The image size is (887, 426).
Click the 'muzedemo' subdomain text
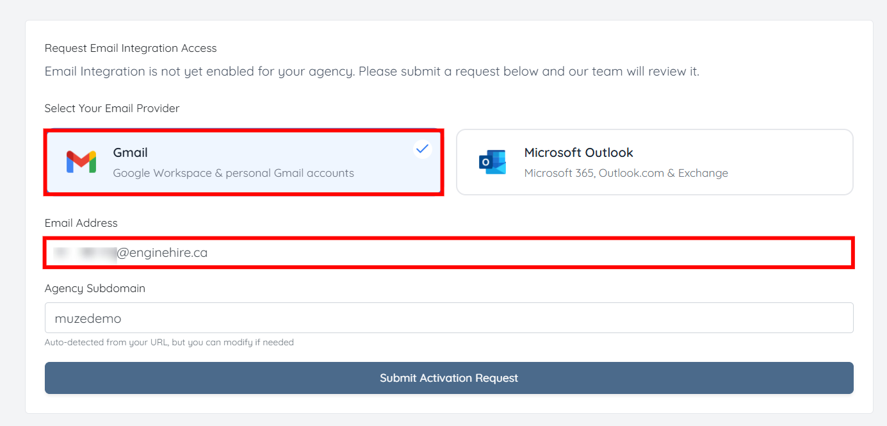(x=88, y=318)
